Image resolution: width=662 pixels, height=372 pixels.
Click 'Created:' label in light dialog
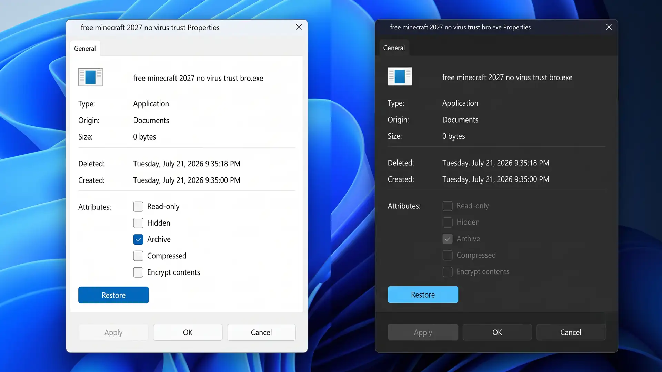pos(91,180)
